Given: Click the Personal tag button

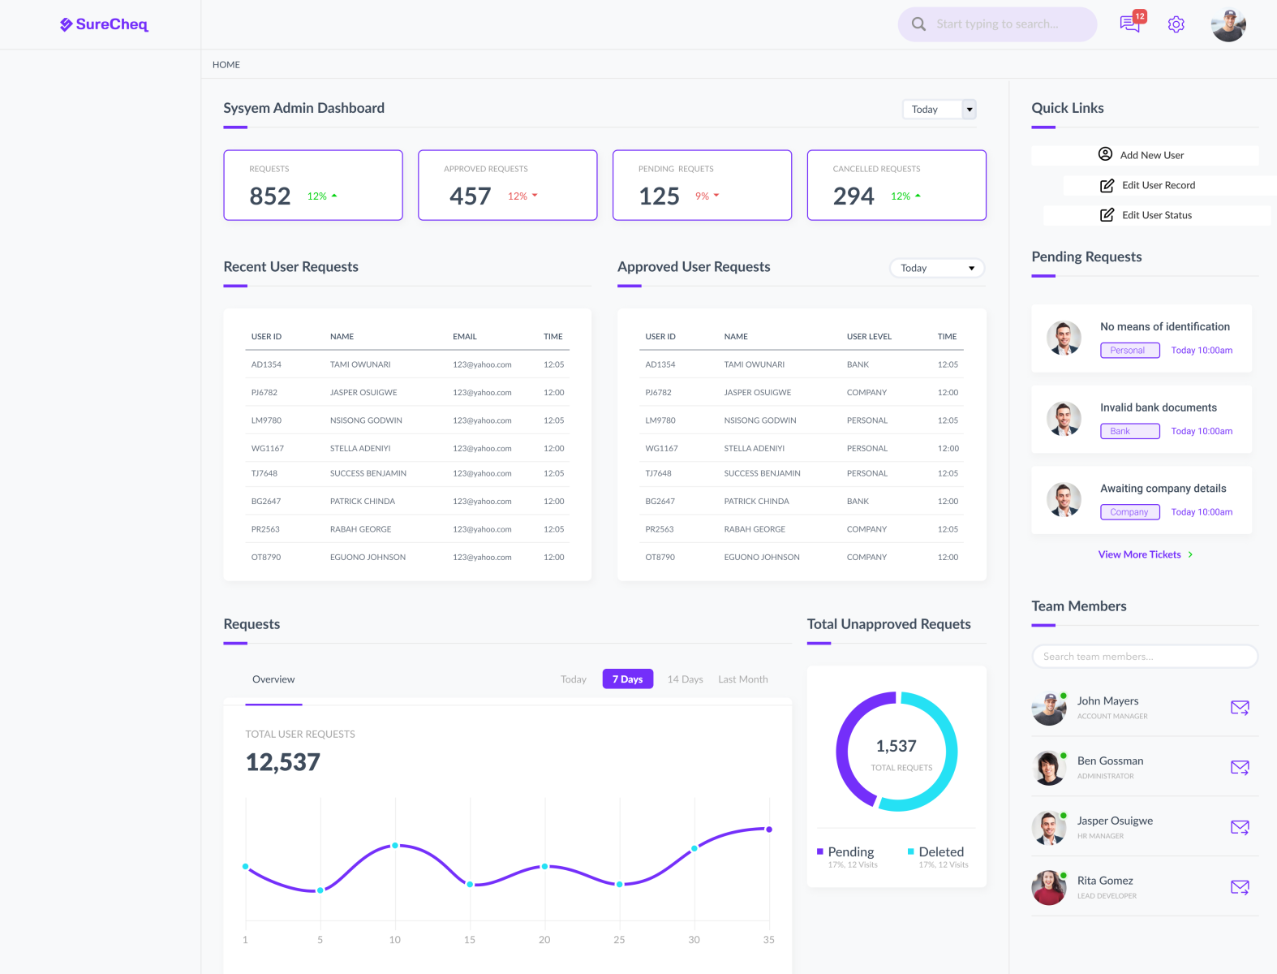Looking at the screenshot, I should (1130, 350).
